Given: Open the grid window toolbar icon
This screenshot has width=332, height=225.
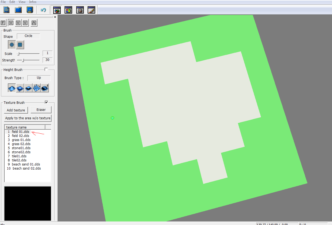Looking at the screenshot, I should 80,10.
